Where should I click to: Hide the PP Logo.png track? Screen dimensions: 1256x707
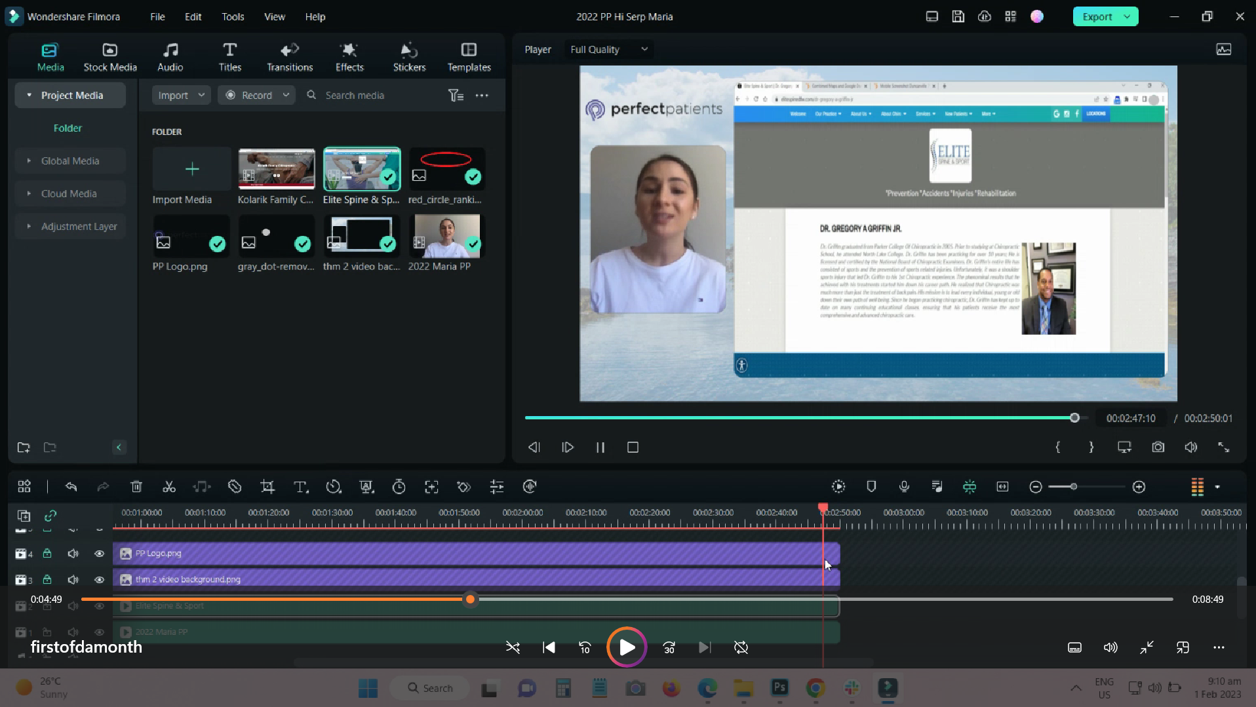99,554
